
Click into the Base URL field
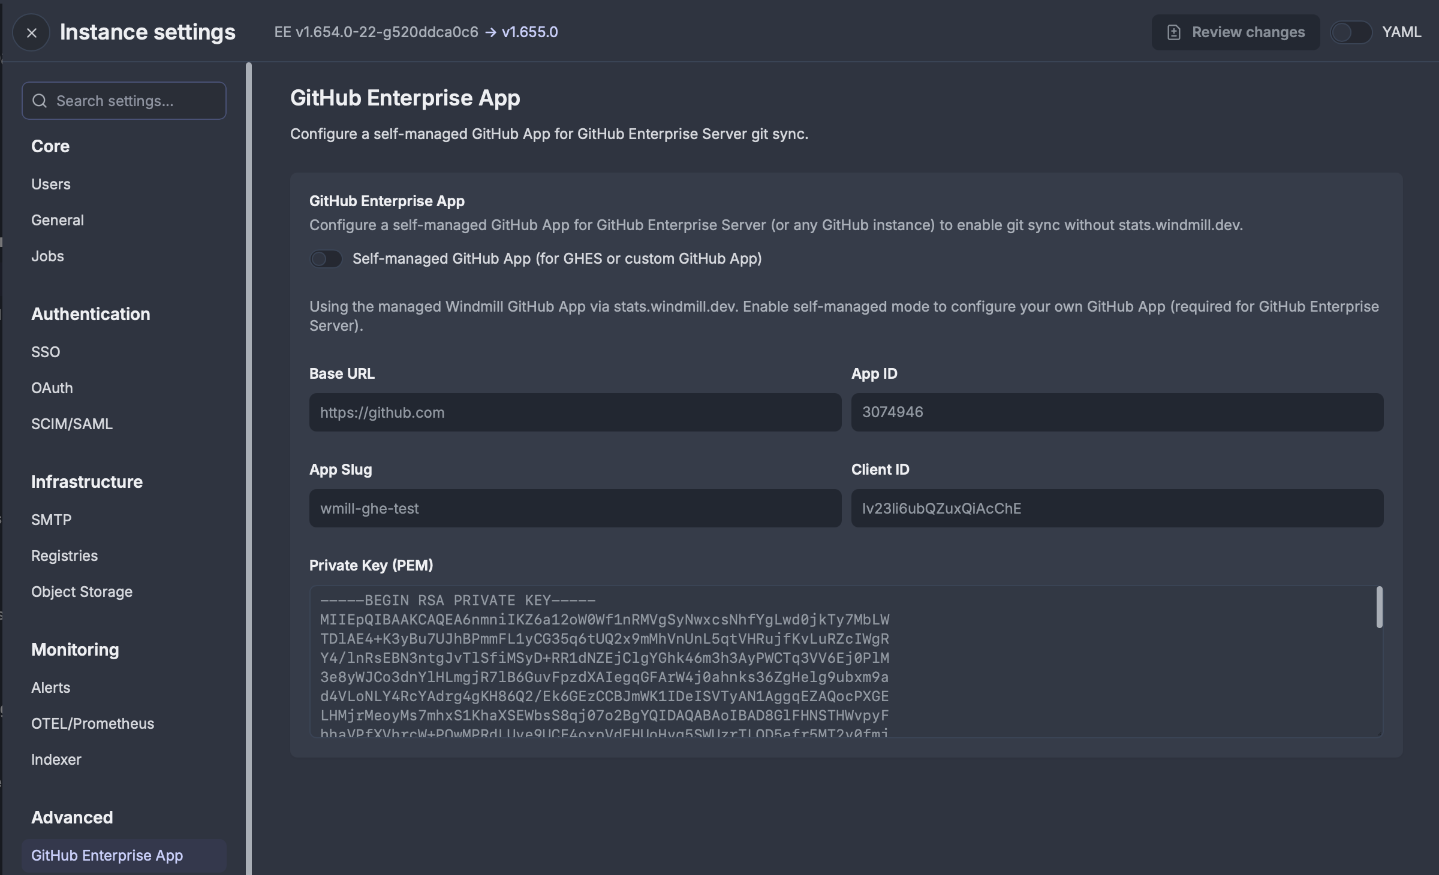(x=575, y=412)
